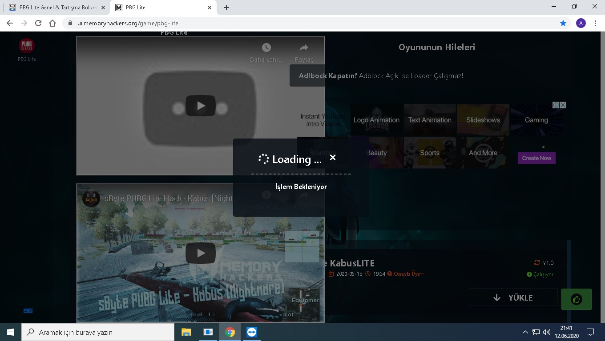Select the Sports ad tile

430,153
